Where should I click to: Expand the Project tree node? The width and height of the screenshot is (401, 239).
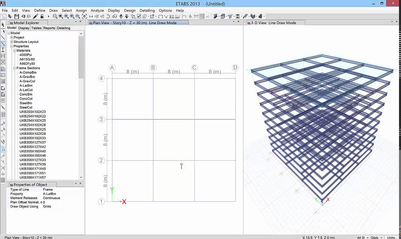12,38
